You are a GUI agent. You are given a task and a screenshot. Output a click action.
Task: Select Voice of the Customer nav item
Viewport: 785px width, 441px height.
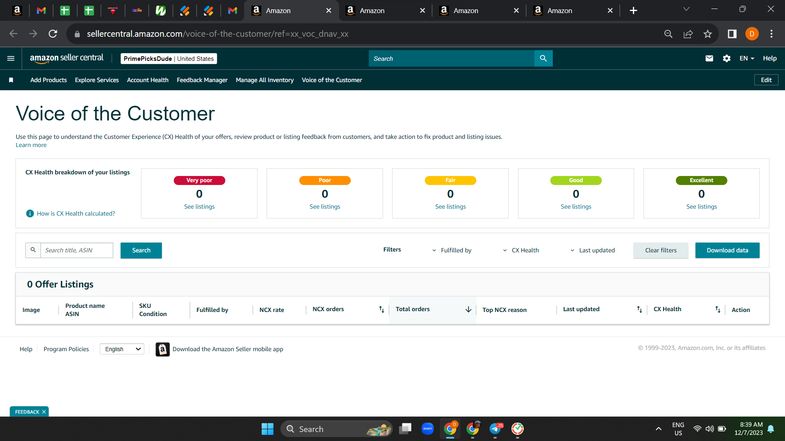332,80
